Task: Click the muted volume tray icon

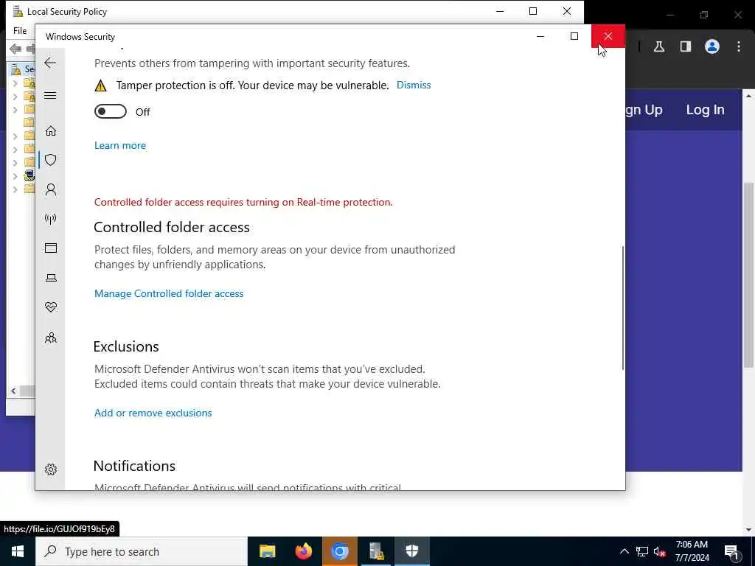Action: 659,552
